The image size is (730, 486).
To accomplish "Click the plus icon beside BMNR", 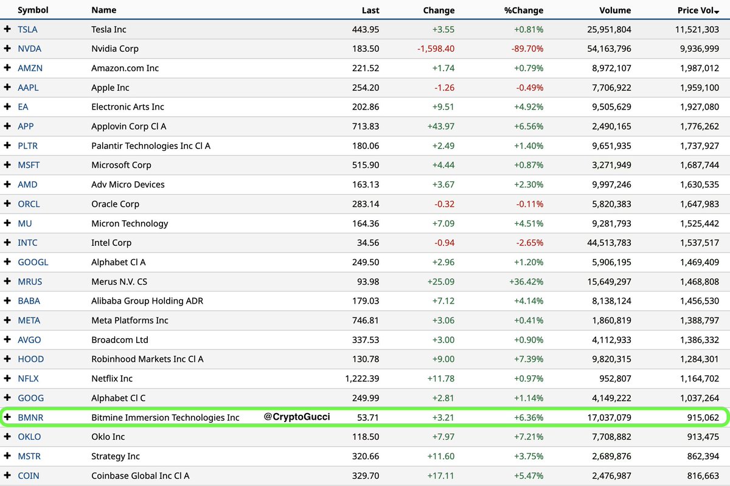I will coord(7,417).
